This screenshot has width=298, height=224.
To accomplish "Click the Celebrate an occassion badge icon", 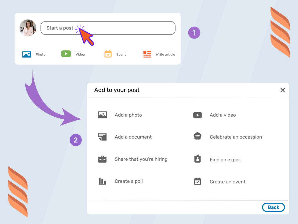I will [x=197, y=136].
